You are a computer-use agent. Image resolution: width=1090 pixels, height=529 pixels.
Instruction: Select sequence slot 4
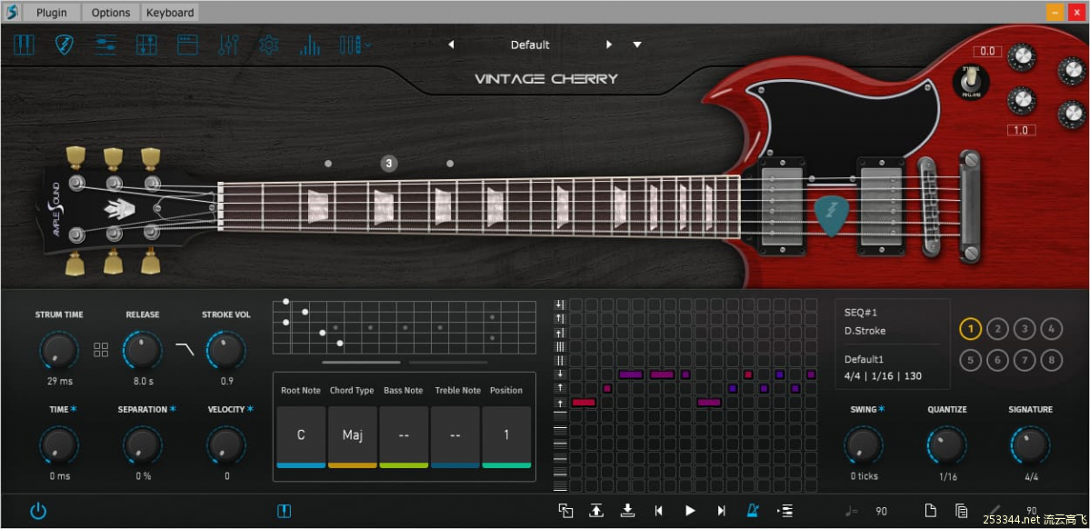point(1052,329)
